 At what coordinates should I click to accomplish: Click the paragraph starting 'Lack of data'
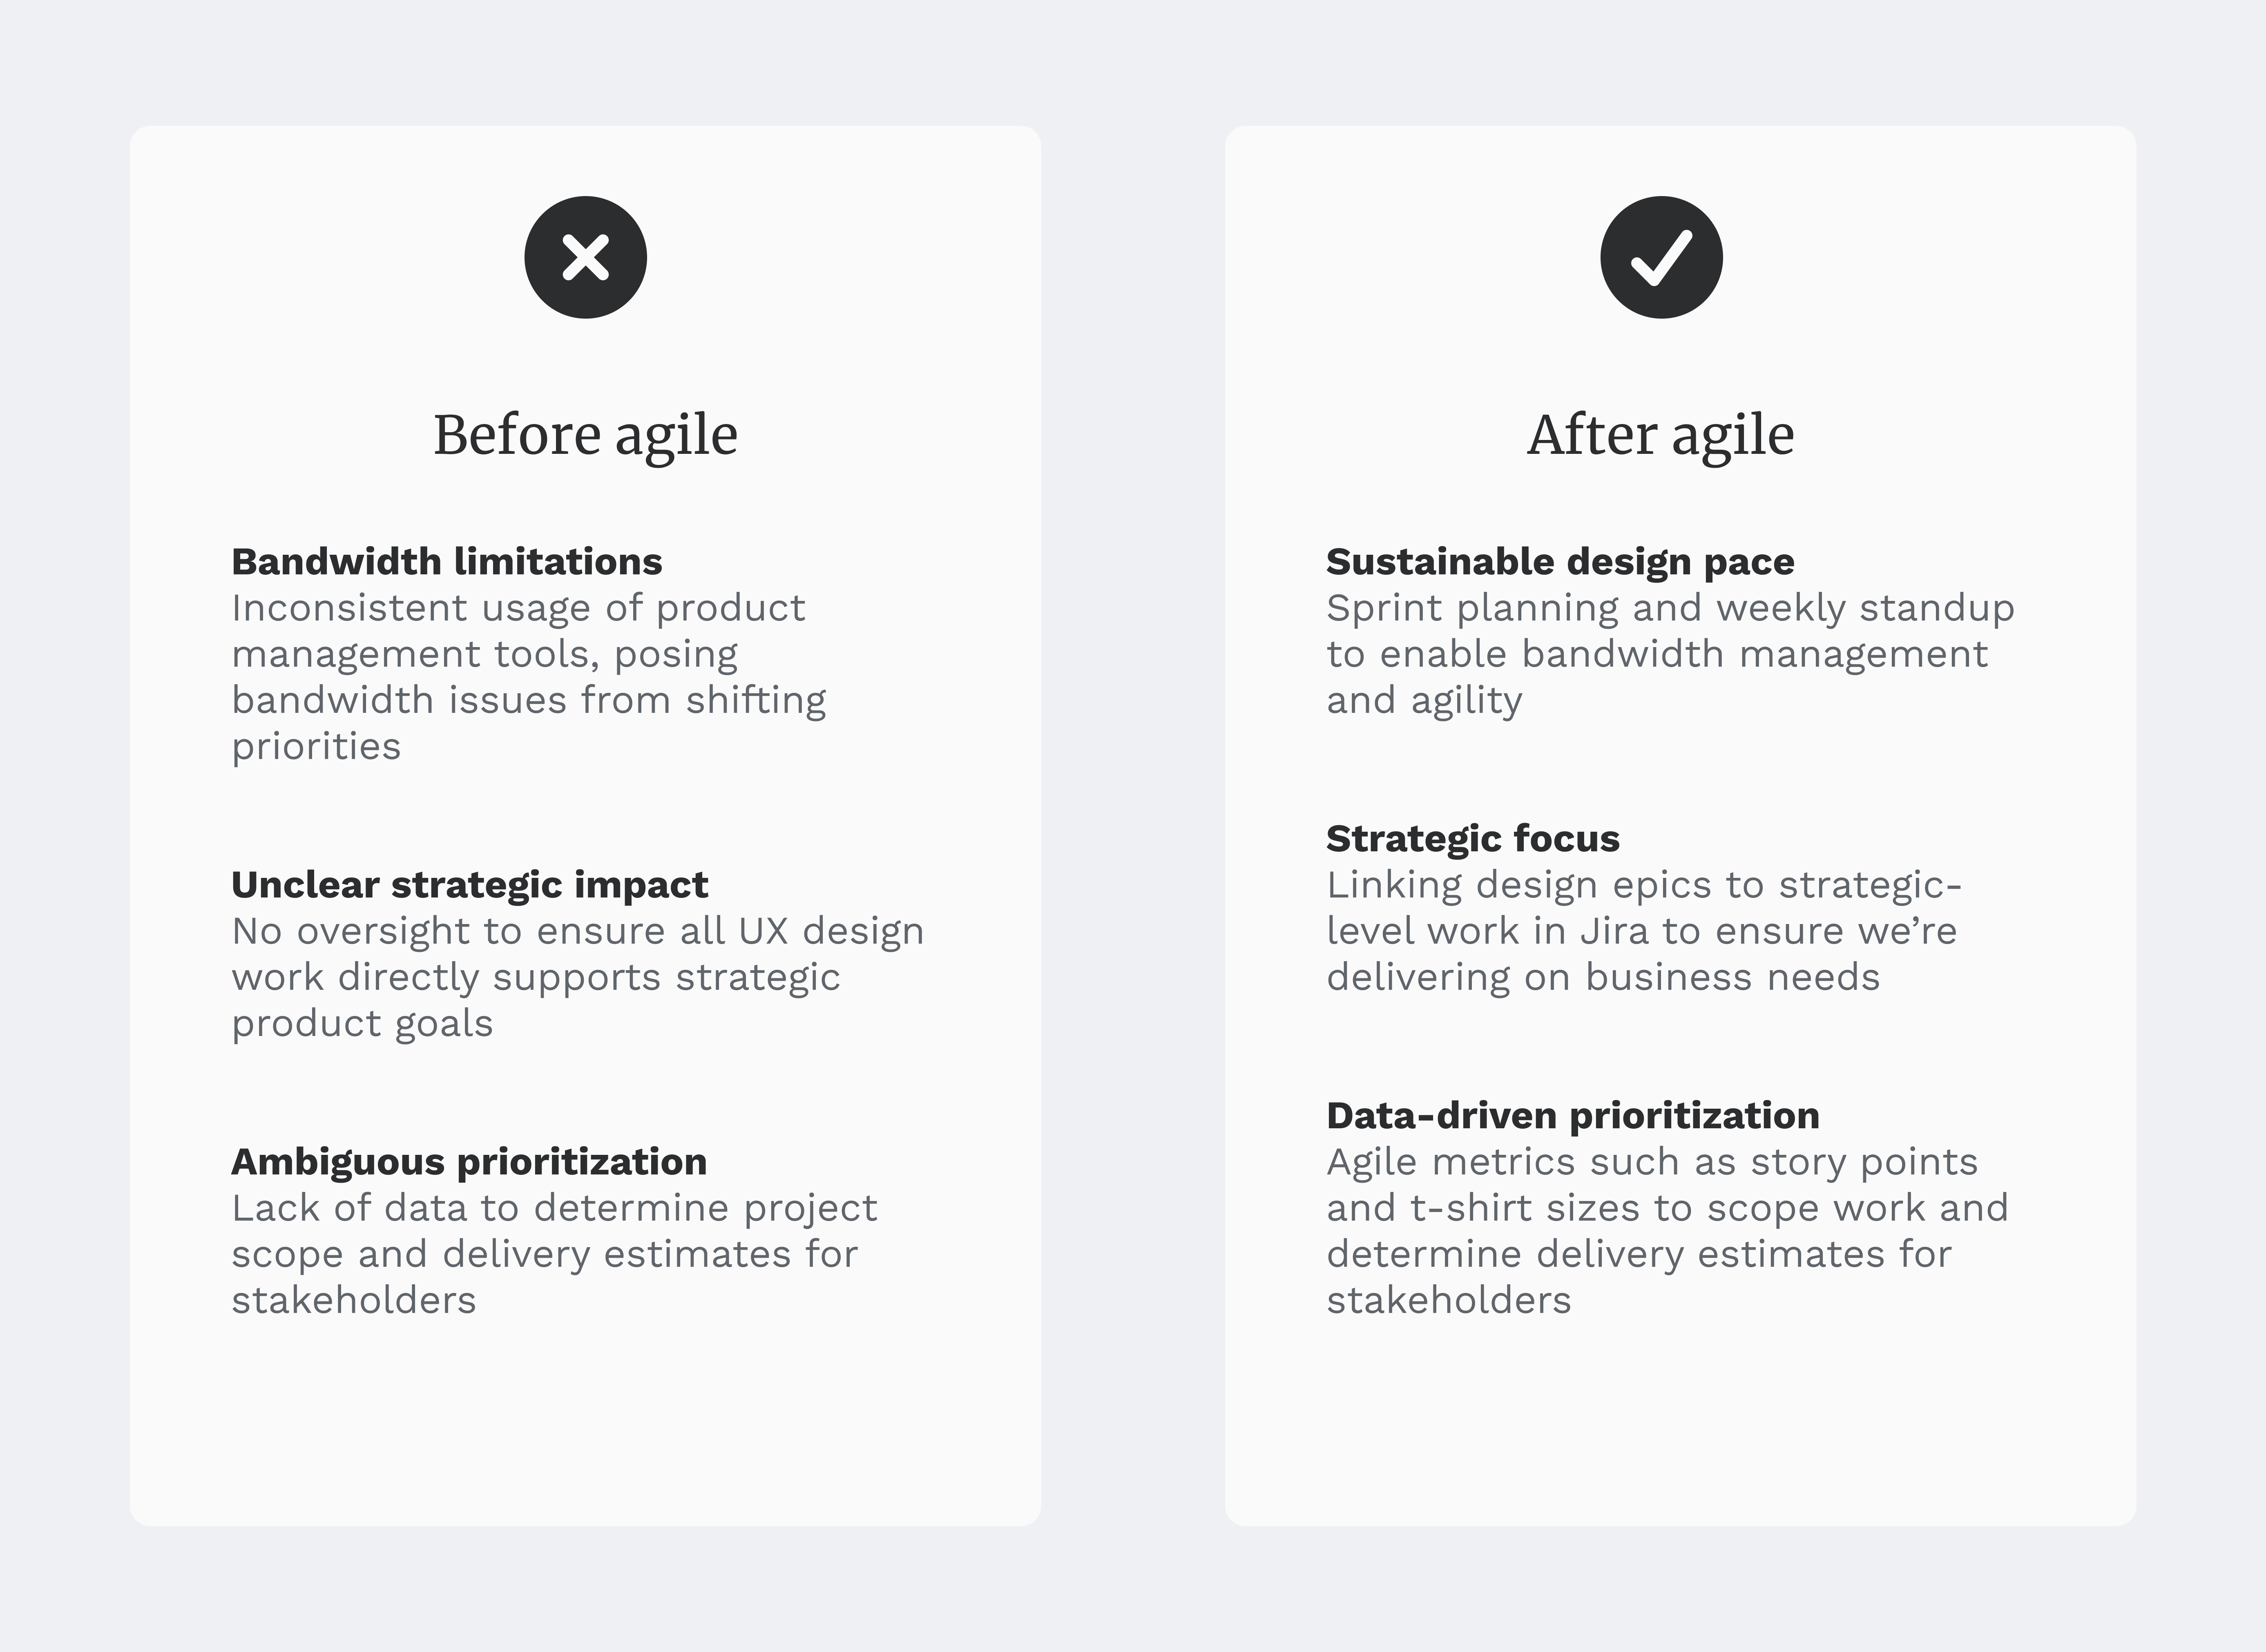(554, 1254)
